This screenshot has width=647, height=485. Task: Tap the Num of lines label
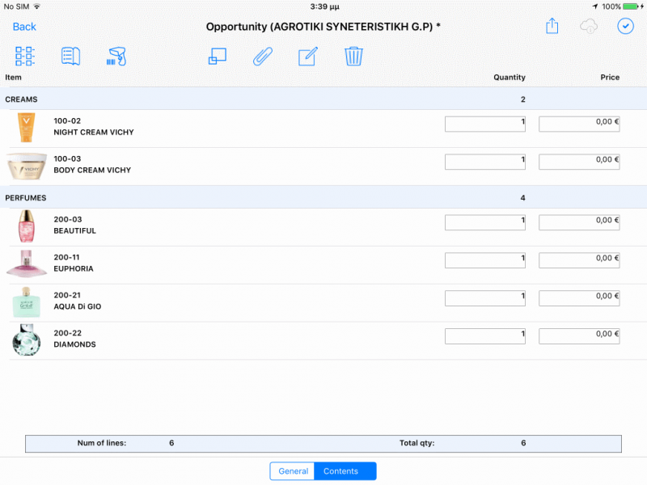[102, 443]
